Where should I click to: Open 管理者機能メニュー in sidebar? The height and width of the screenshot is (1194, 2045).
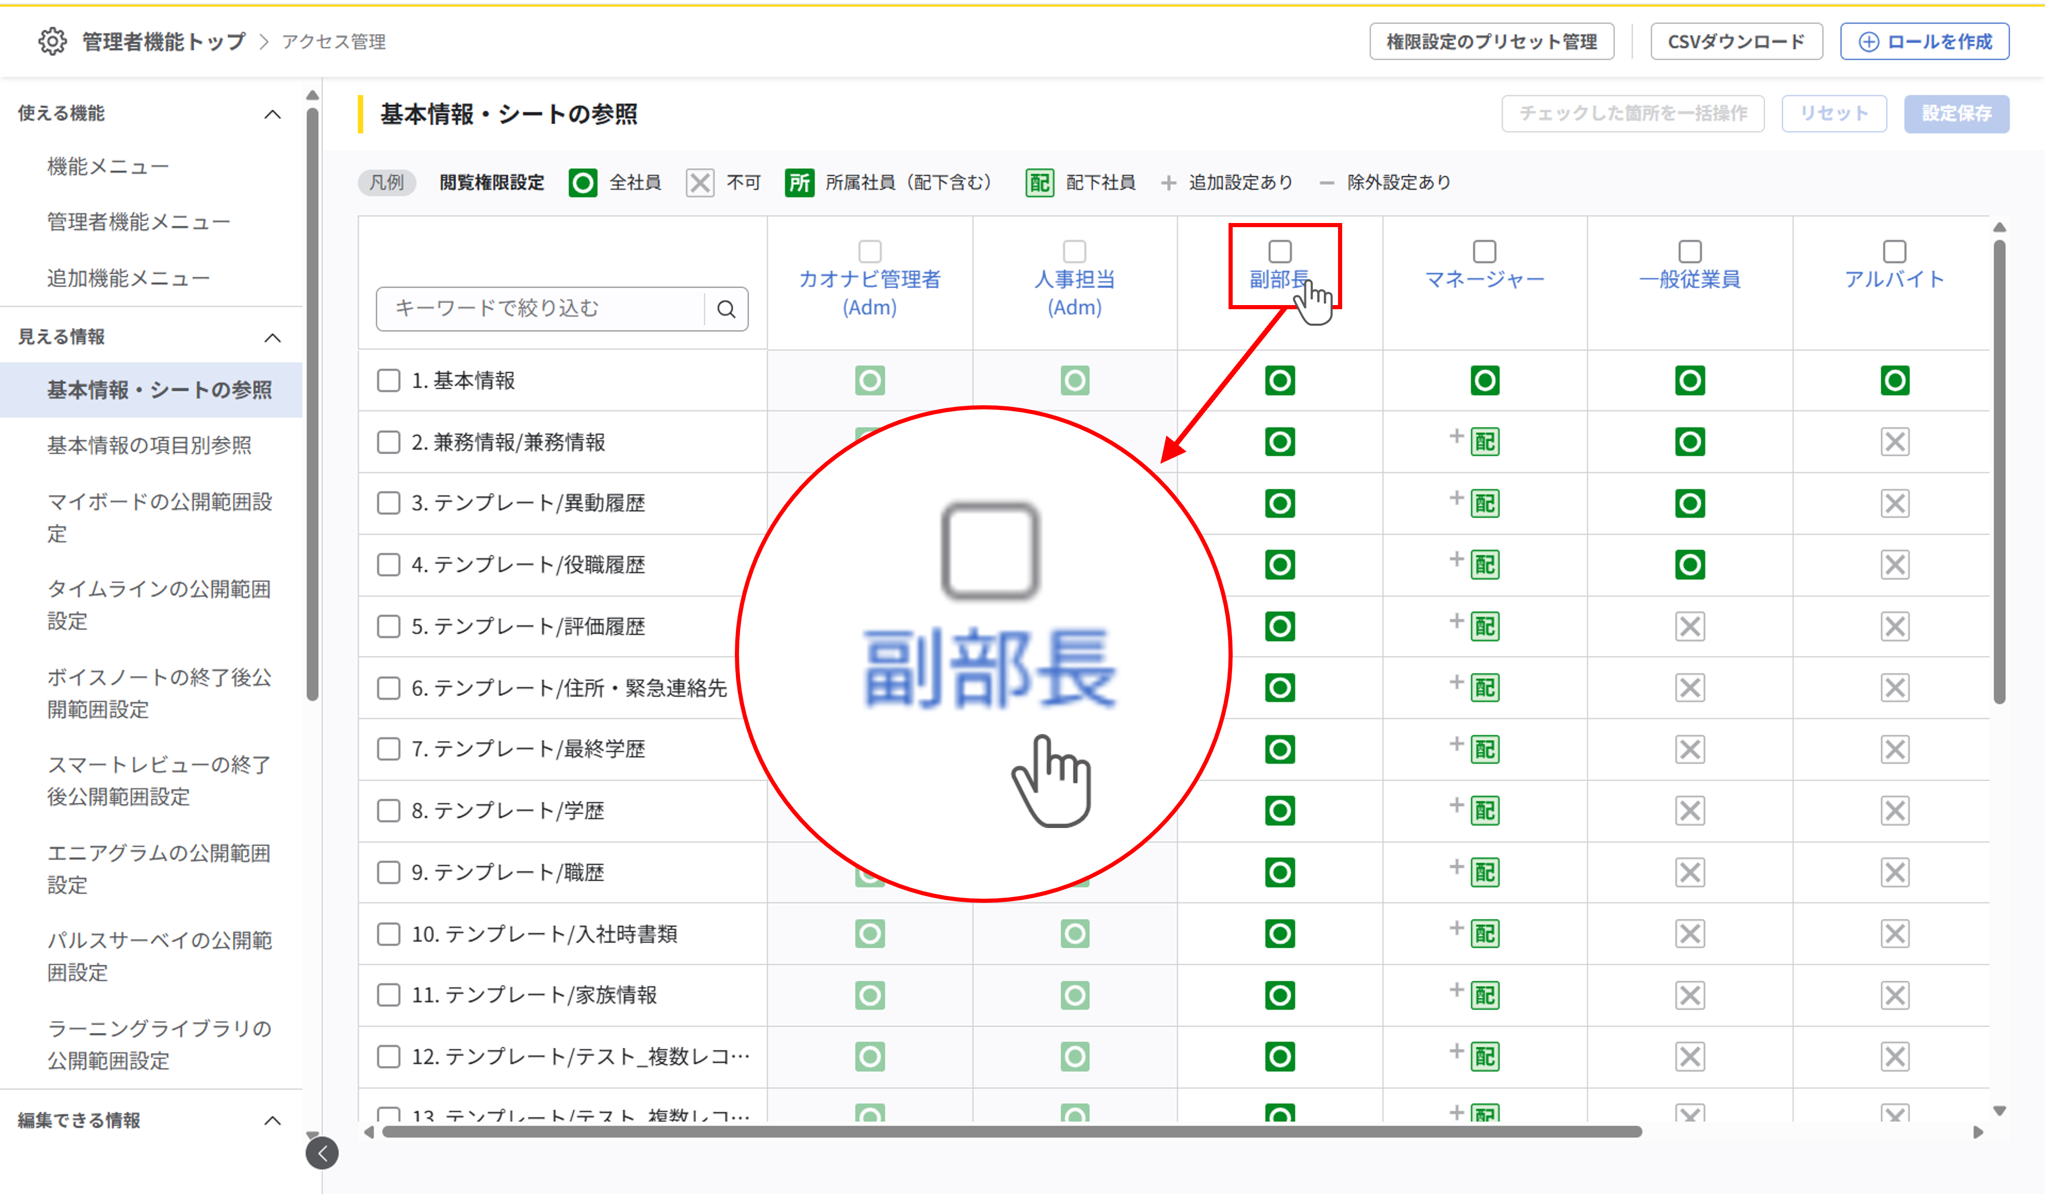(139, 222)
